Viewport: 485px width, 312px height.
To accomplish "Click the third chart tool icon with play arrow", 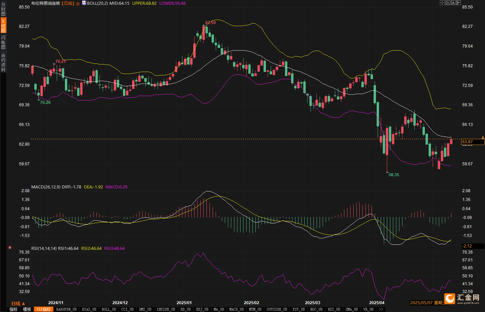I will pyautogui.click(x=453, y=3).
